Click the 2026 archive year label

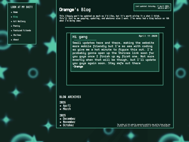(x=63, y=102)
